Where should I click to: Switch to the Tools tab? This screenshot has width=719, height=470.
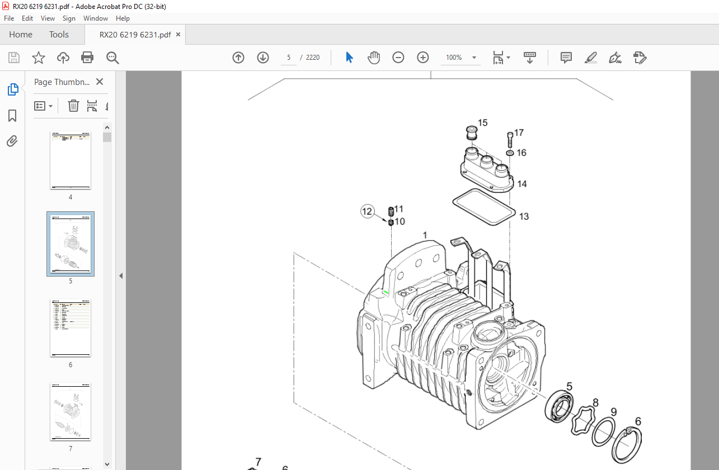(x=59, y=35)
